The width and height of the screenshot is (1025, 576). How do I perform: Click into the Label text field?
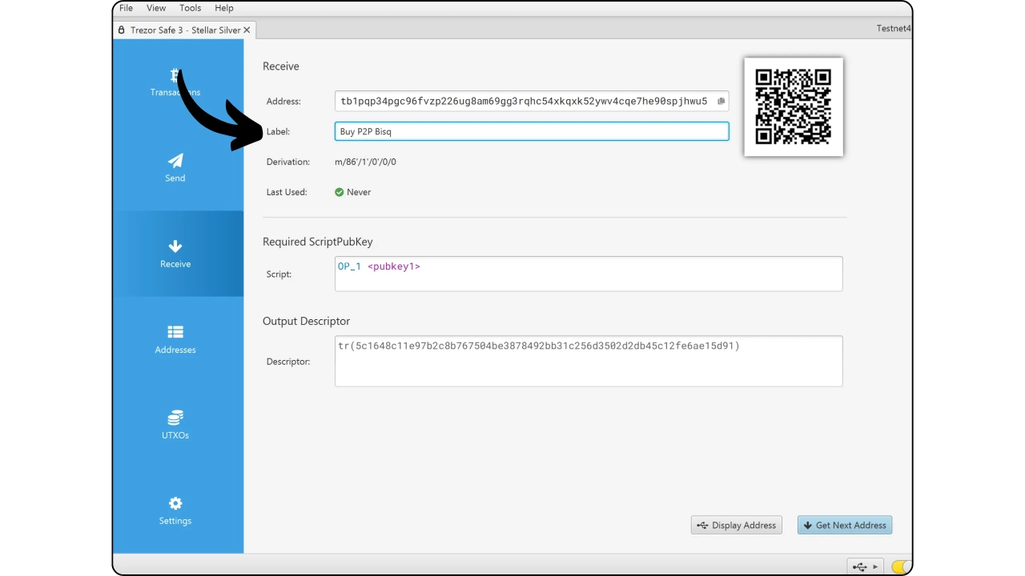click(x=532, y=131)
